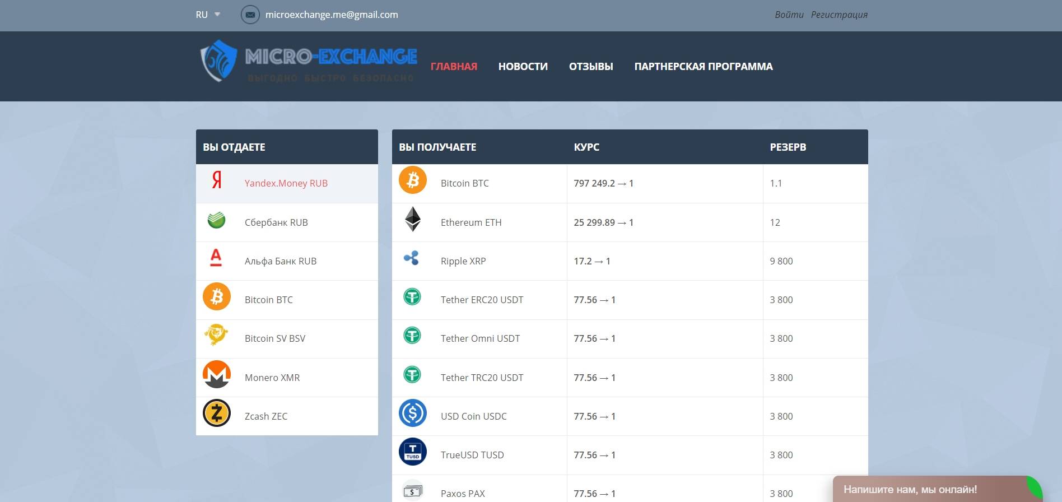This screenshot has width=1062, height=502.
Task: Click the РЕЗЕРВ column header
Action: [788, 147]
